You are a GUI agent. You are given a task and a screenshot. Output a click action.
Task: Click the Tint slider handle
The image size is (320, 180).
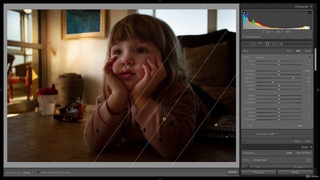pyautogui.click(x=279, y=64)
